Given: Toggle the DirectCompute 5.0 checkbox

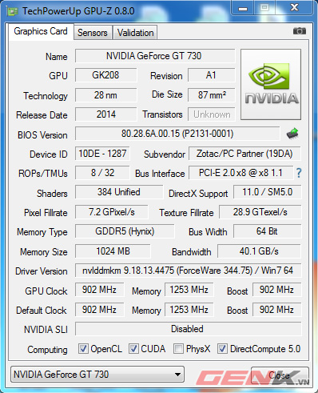Looking at the screenshot, I should [x=222, y=348].
